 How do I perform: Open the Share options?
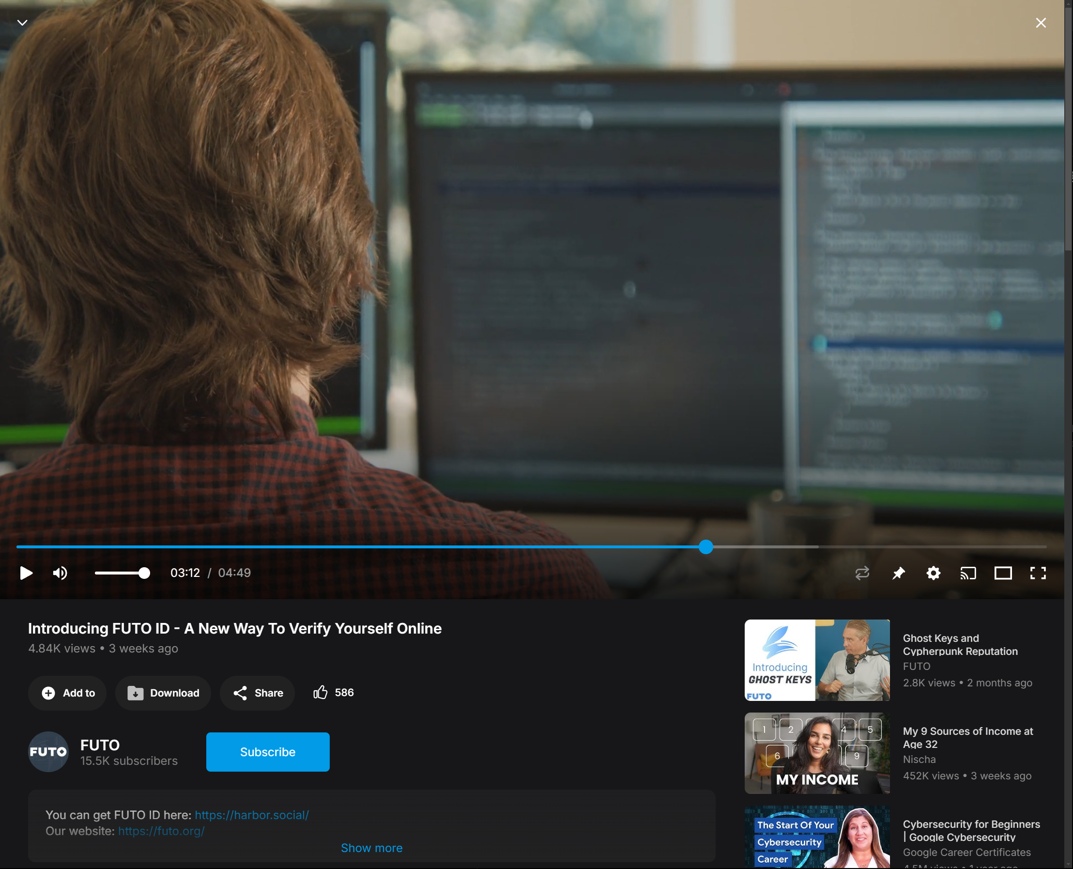click(258, 693)
